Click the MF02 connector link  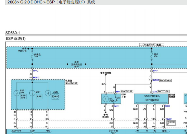156,80
